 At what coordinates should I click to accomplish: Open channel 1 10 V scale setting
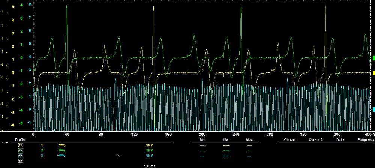point(150,144)
